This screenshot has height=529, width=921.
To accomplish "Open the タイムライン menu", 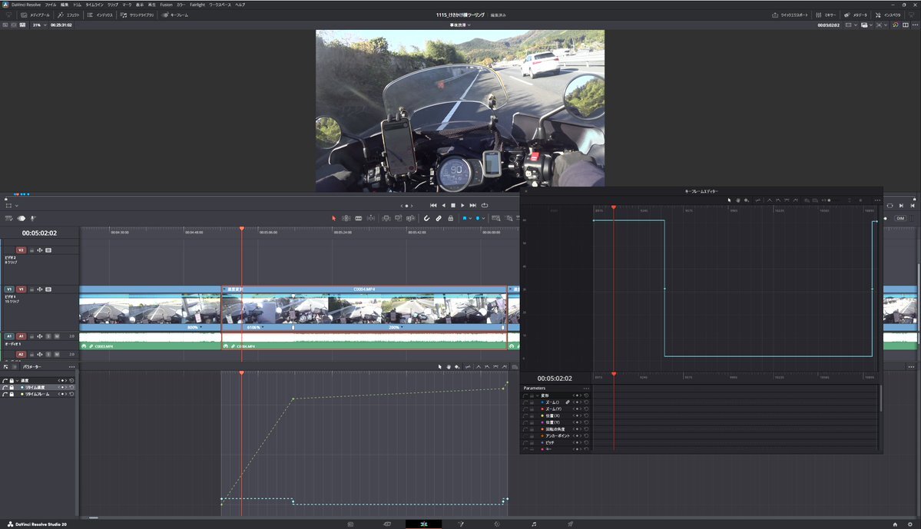I will [x=93, y=5].
